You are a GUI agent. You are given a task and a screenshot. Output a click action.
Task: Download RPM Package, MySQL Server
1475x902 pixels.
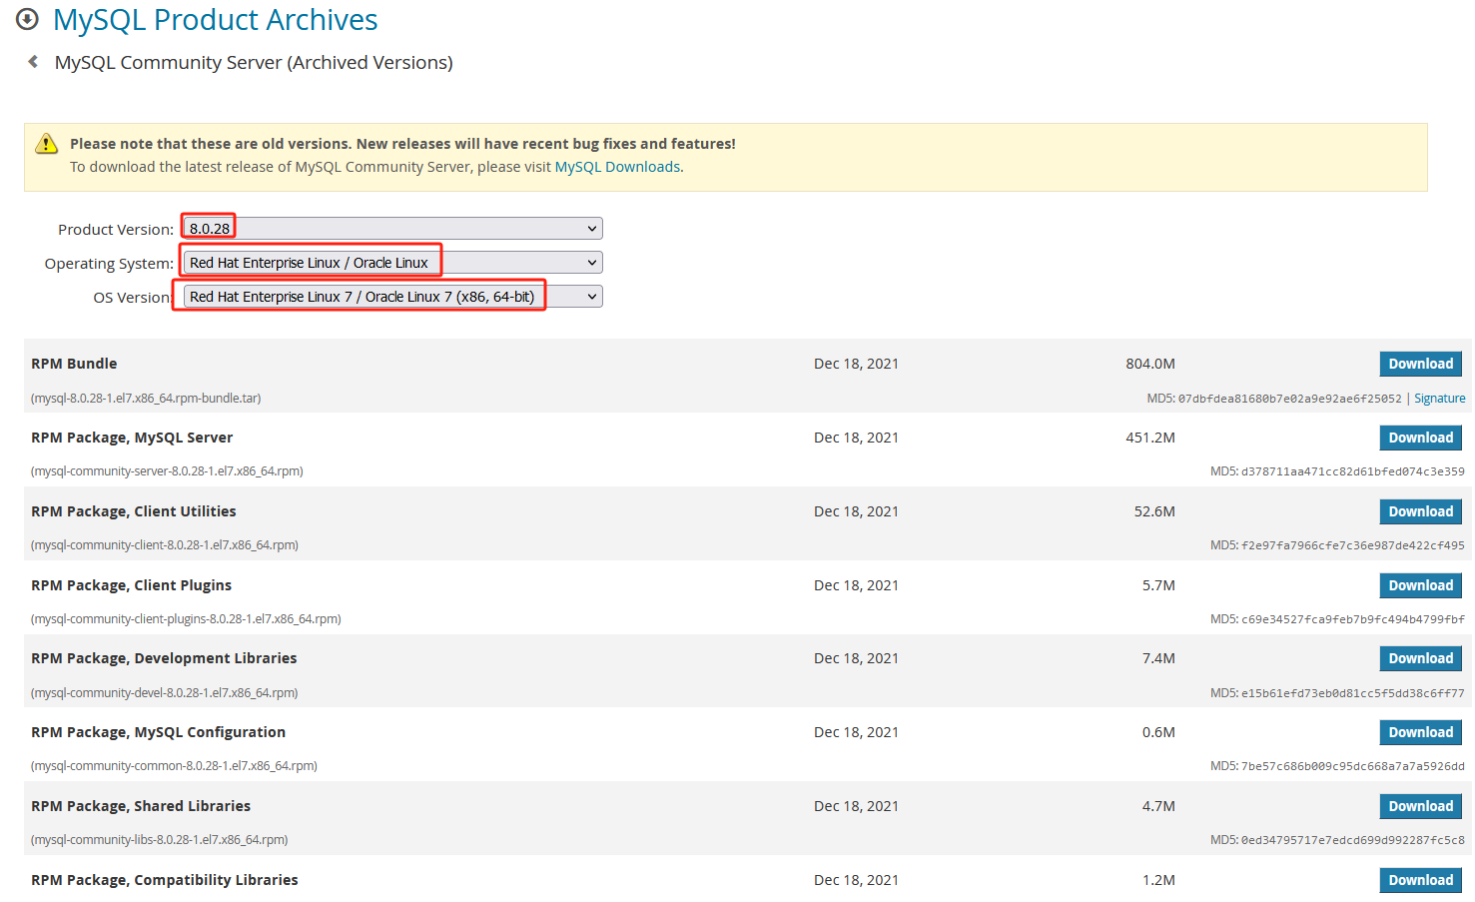[x=1420, y=438]
